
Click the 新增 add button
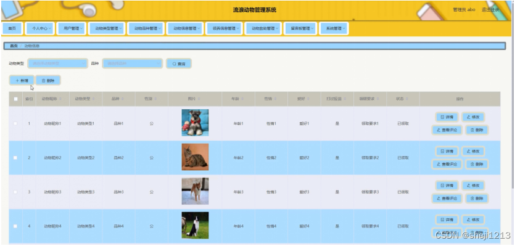tap(22, 81)
